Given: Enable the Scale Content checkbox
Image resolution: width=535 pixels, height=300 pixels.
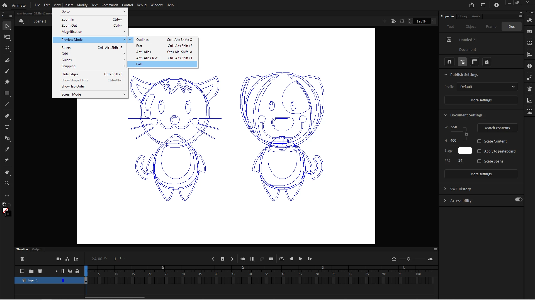Looking at the screenshot, I should coord(479,141).
